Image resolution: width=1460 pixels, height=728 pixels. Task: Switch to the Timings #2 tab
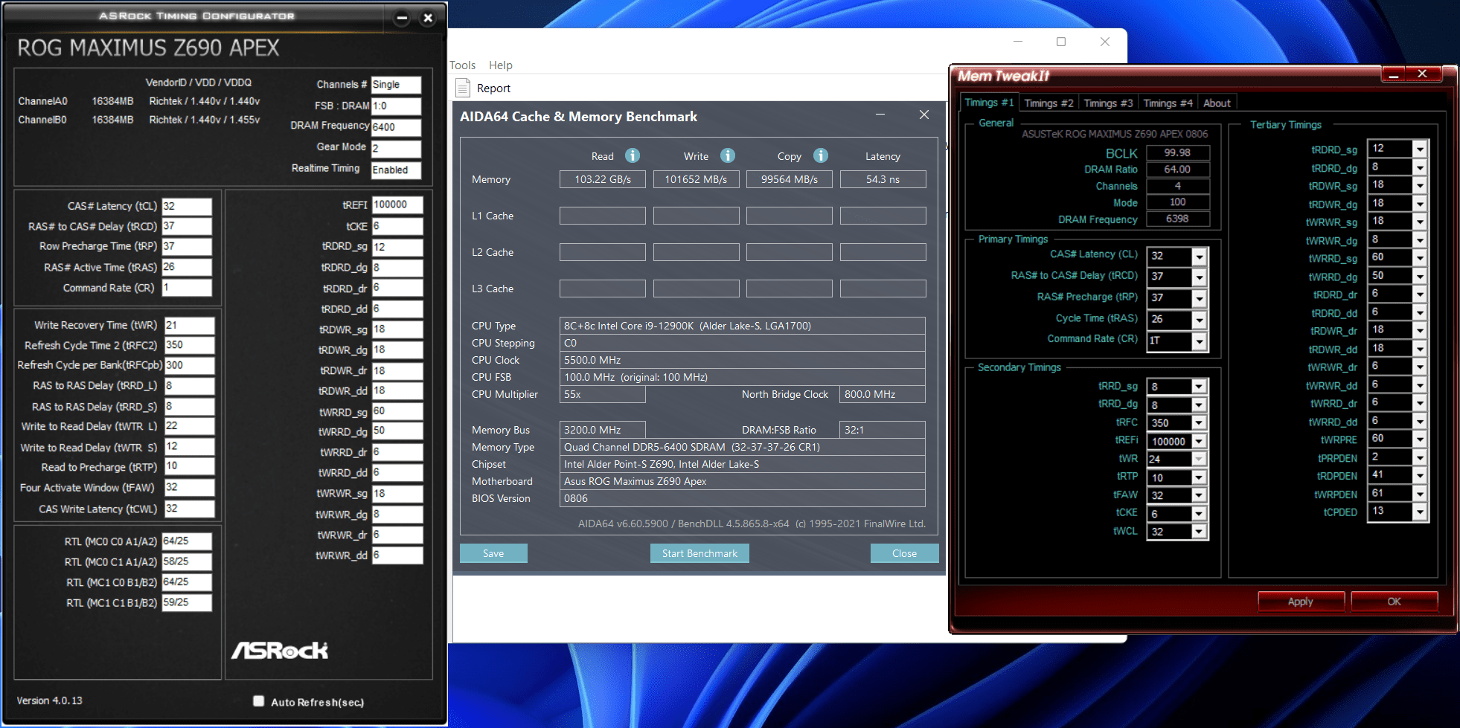coord(1048,103)
